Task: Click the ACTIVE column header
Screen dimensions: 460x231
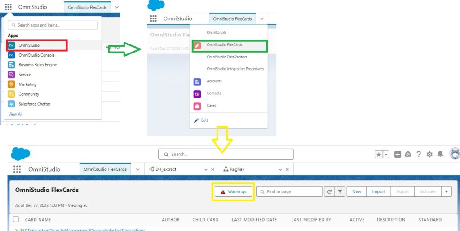Action: [357, 220]
